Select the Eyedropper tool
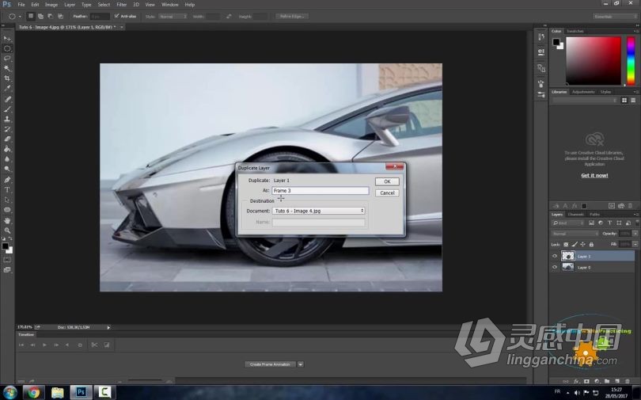The image size is (641, 400). (x=7, y=89)
